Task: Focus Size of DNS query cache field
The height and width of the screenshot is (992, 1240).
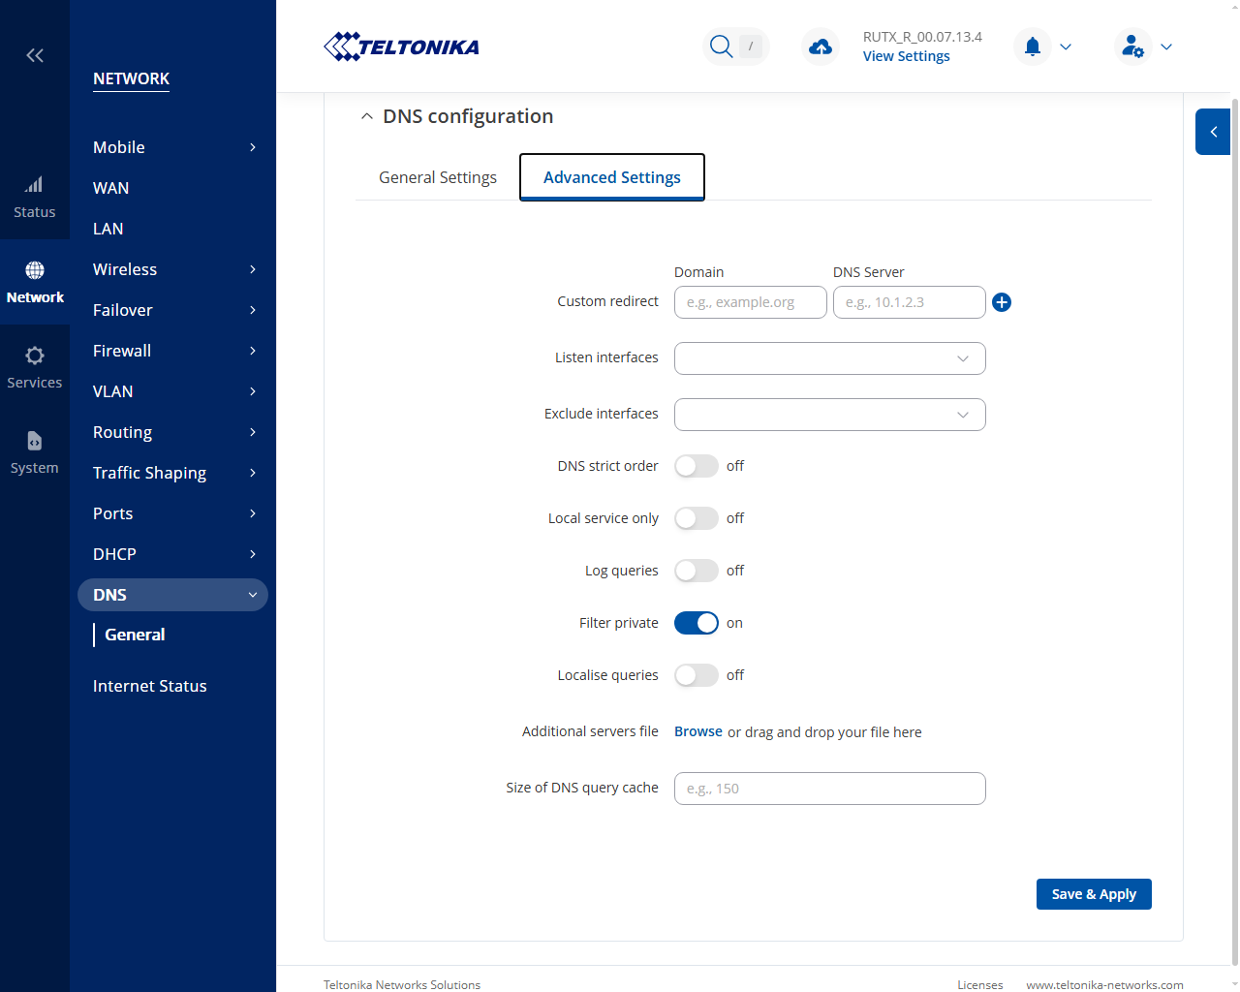Action: pos(830,789)
